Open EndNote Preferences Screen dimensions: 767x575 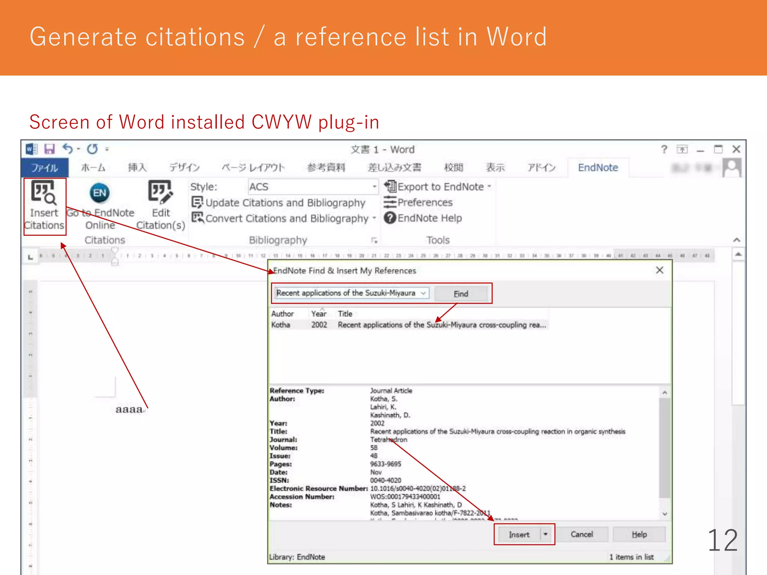(x=418, y=202)
